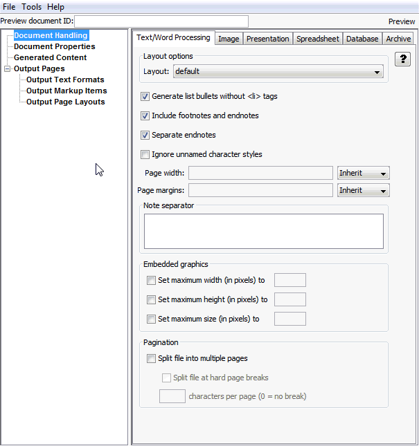Uncheck Include footnotes and endnotes
The width and height of the screenshot is (419, 446).
point(145,116)
